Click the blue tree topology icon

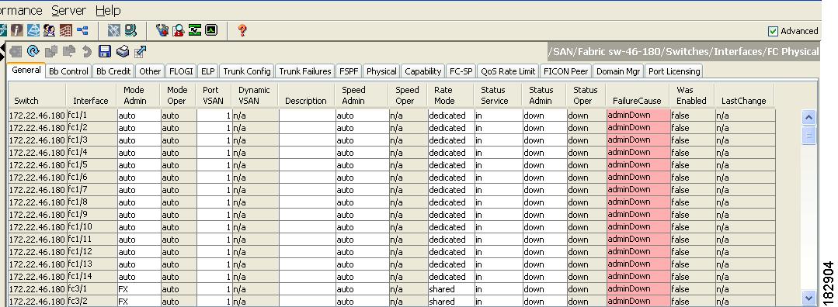[82, 30]
